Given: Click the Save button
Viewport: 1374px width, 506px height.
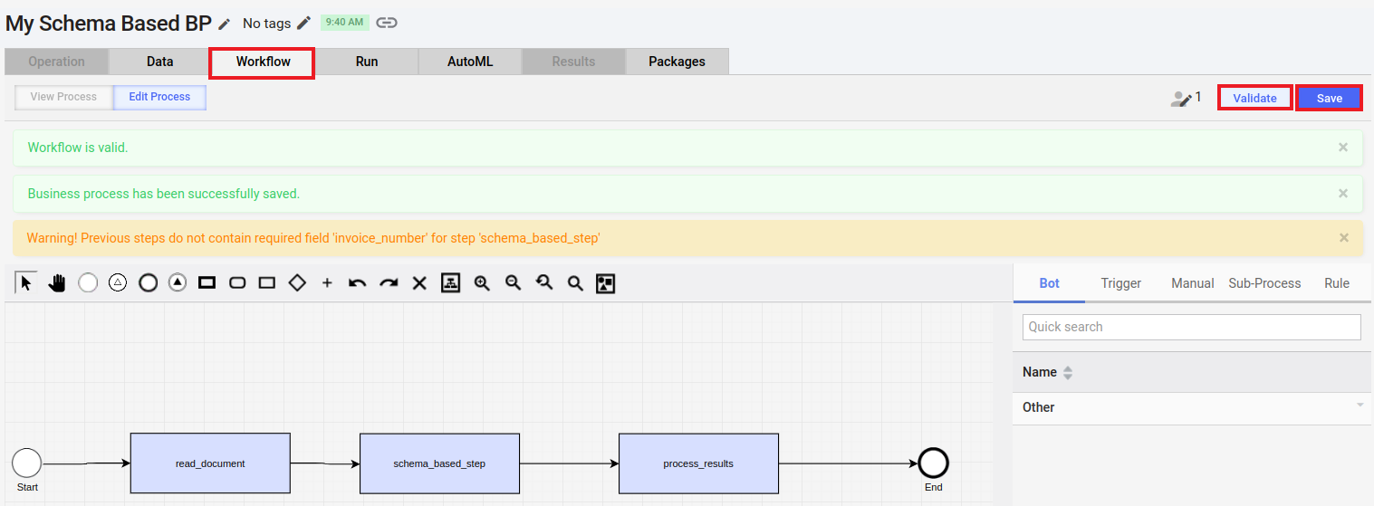Looking at the screenshot, I should click(1330, 98).
